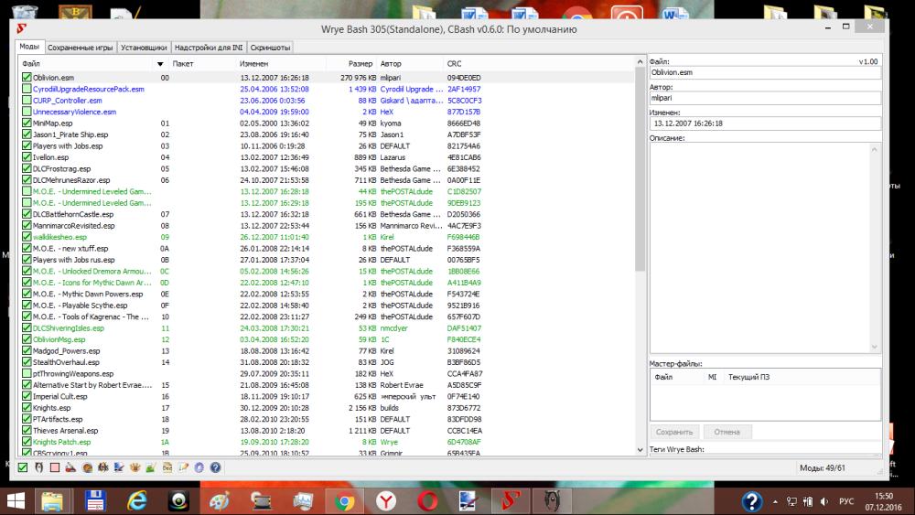Image resolution: width=915 pixels, height=515 pixels.
Task: Switch to Oblivion icon on taskbar
Action: coord(552,501)
